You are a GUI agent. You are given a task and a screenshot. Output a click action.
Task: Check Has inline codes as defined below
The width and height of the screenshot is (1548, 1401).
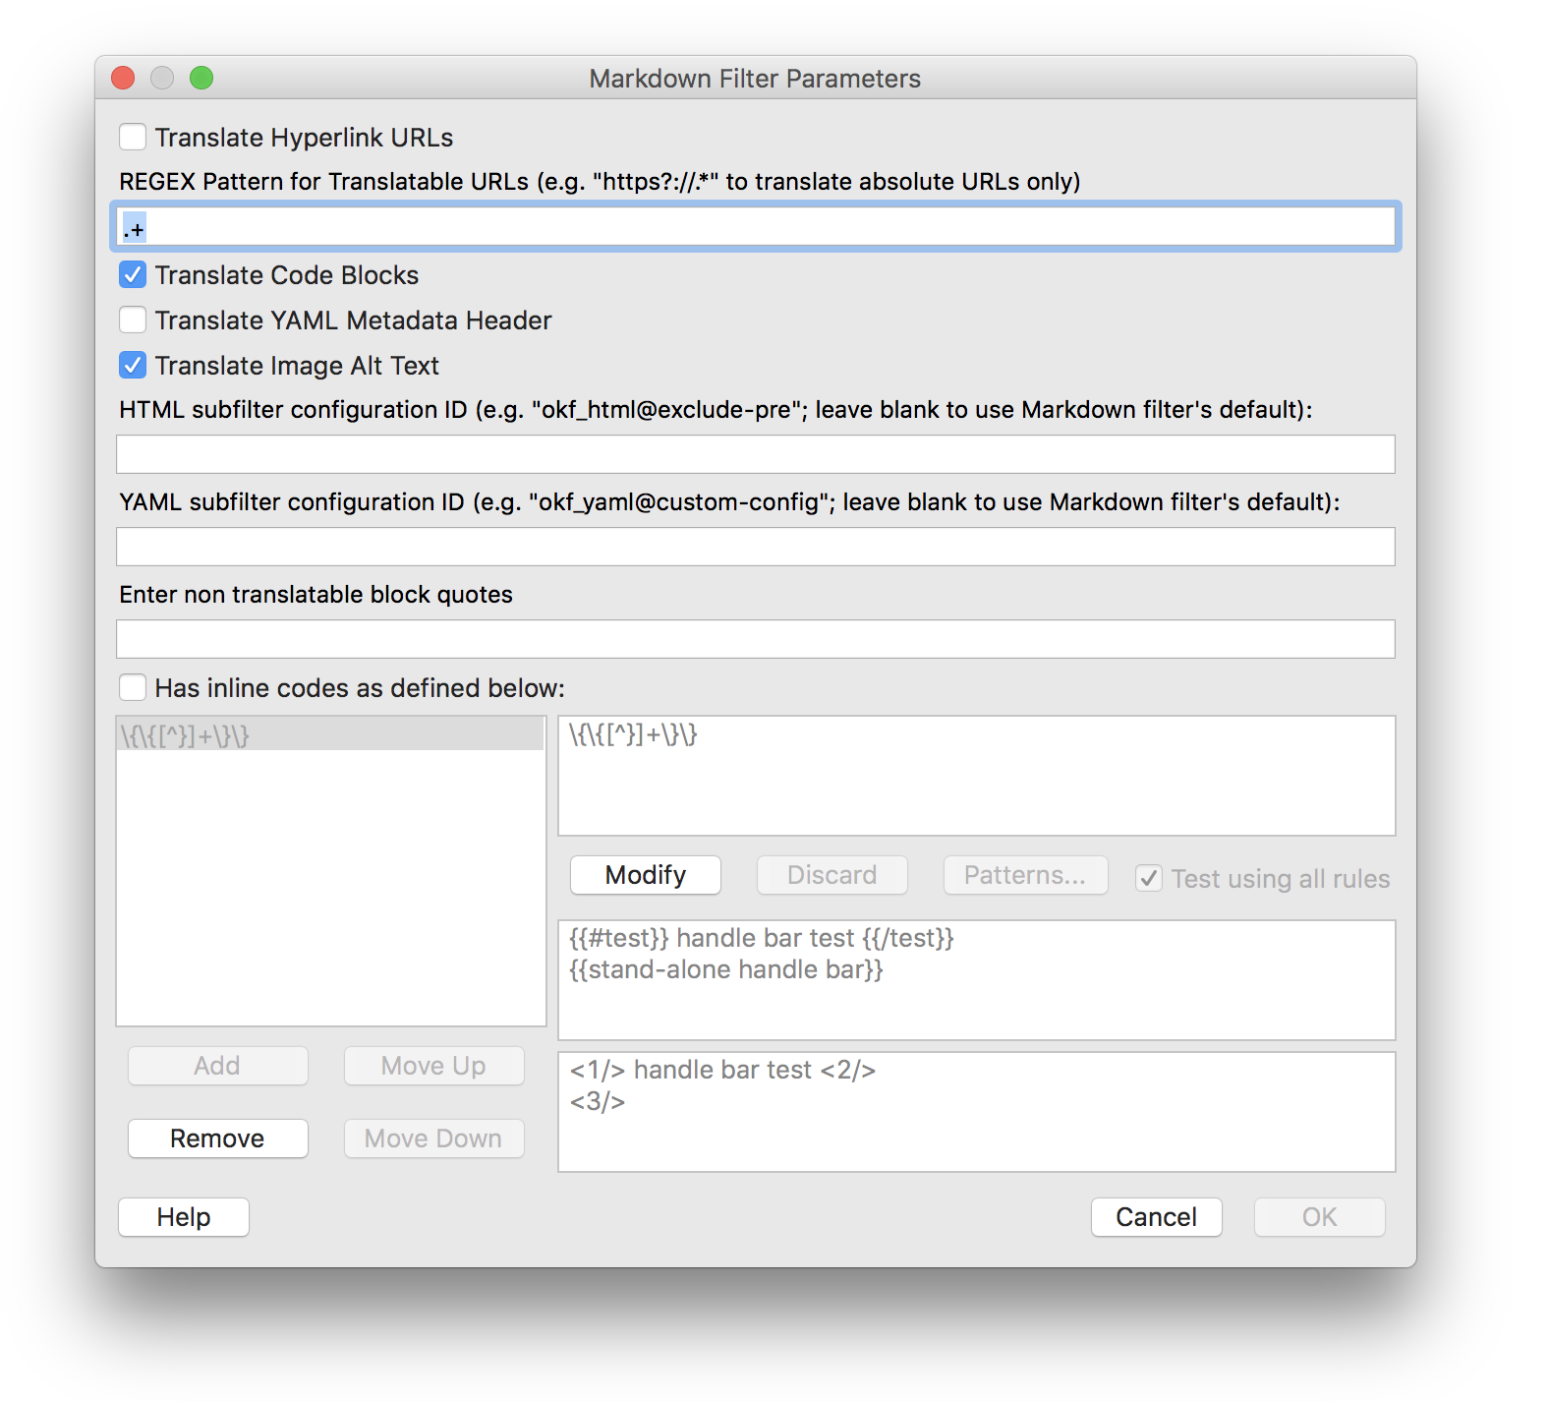tap(133, 687)
